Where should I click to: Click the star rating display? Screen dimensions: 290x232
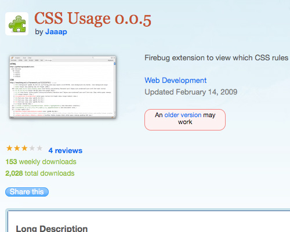coord(24,148)
